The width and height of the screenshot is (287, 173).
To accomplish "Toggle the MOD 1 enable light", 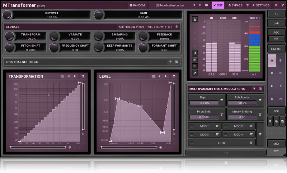I will click(192, 126).
